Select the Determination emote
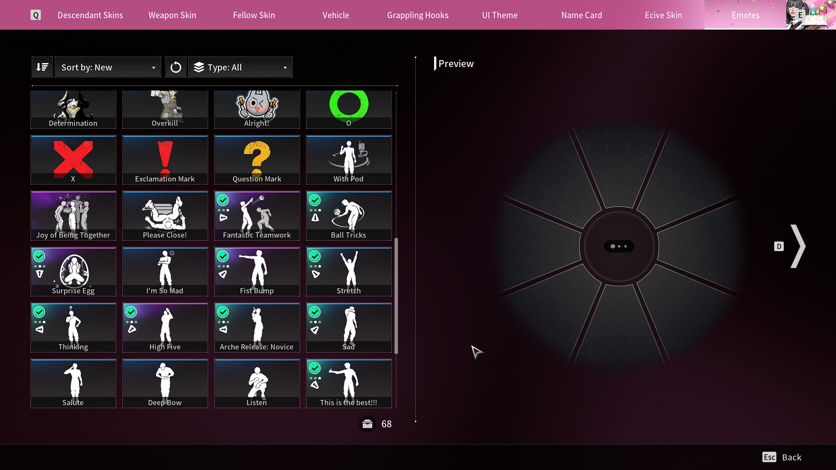This screenshot has height=470, width=836. (x=73, y=110)
